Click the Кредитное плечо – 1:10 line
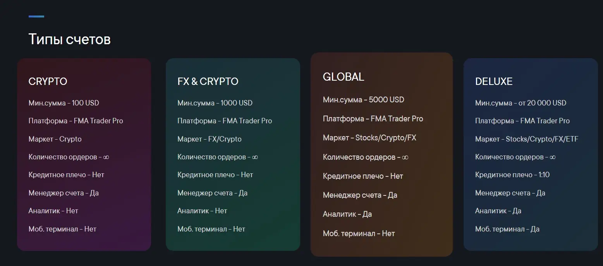 (512, 175)
